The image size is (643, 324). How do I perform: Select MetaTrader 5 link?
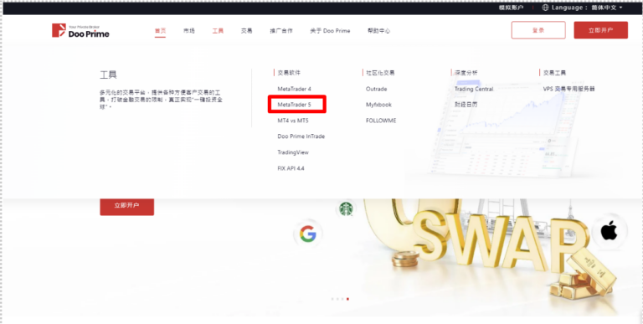(x=295, y=105)
